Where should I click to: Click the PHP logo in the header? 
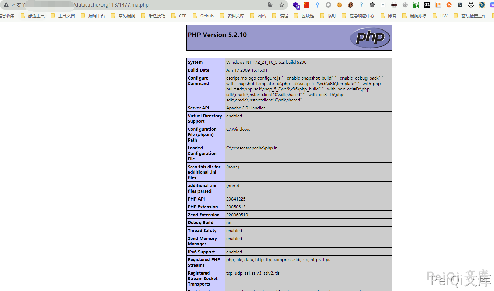point(370,38)
